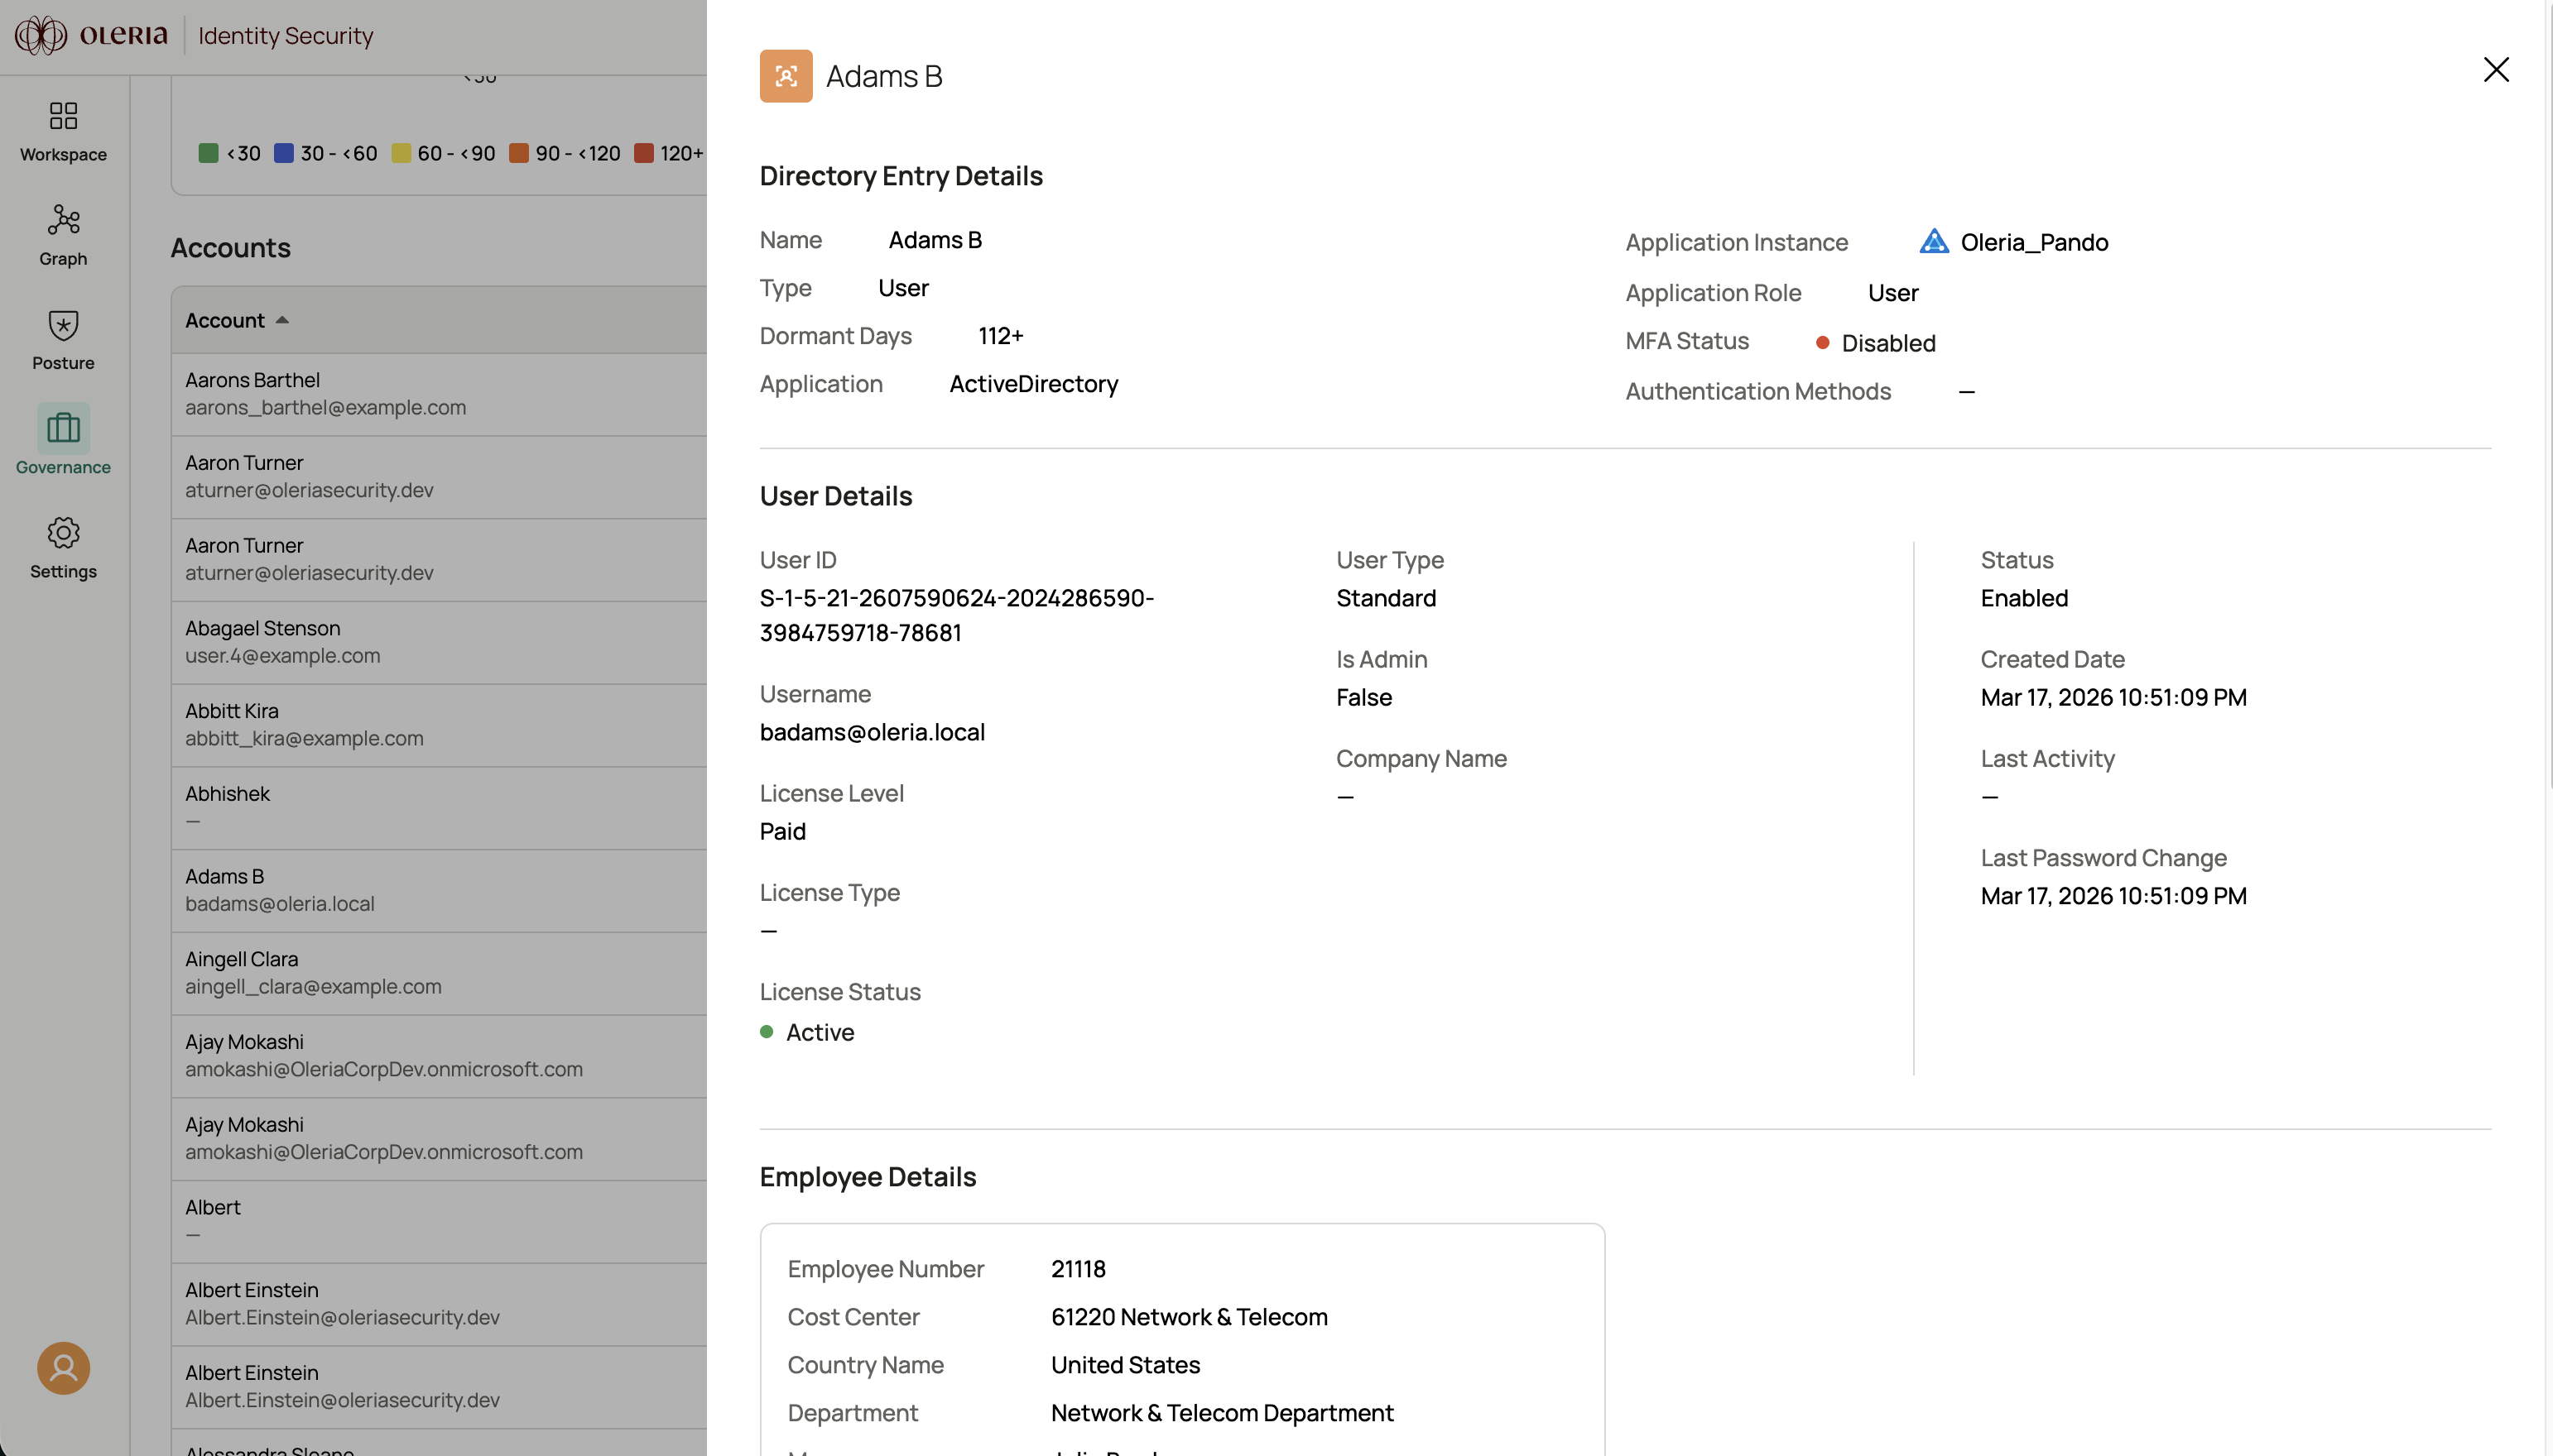The width and height of the screenshot is (2553, 1456).
Task: Click the Network & Telecom Department value
Action: point(1222,1413)
